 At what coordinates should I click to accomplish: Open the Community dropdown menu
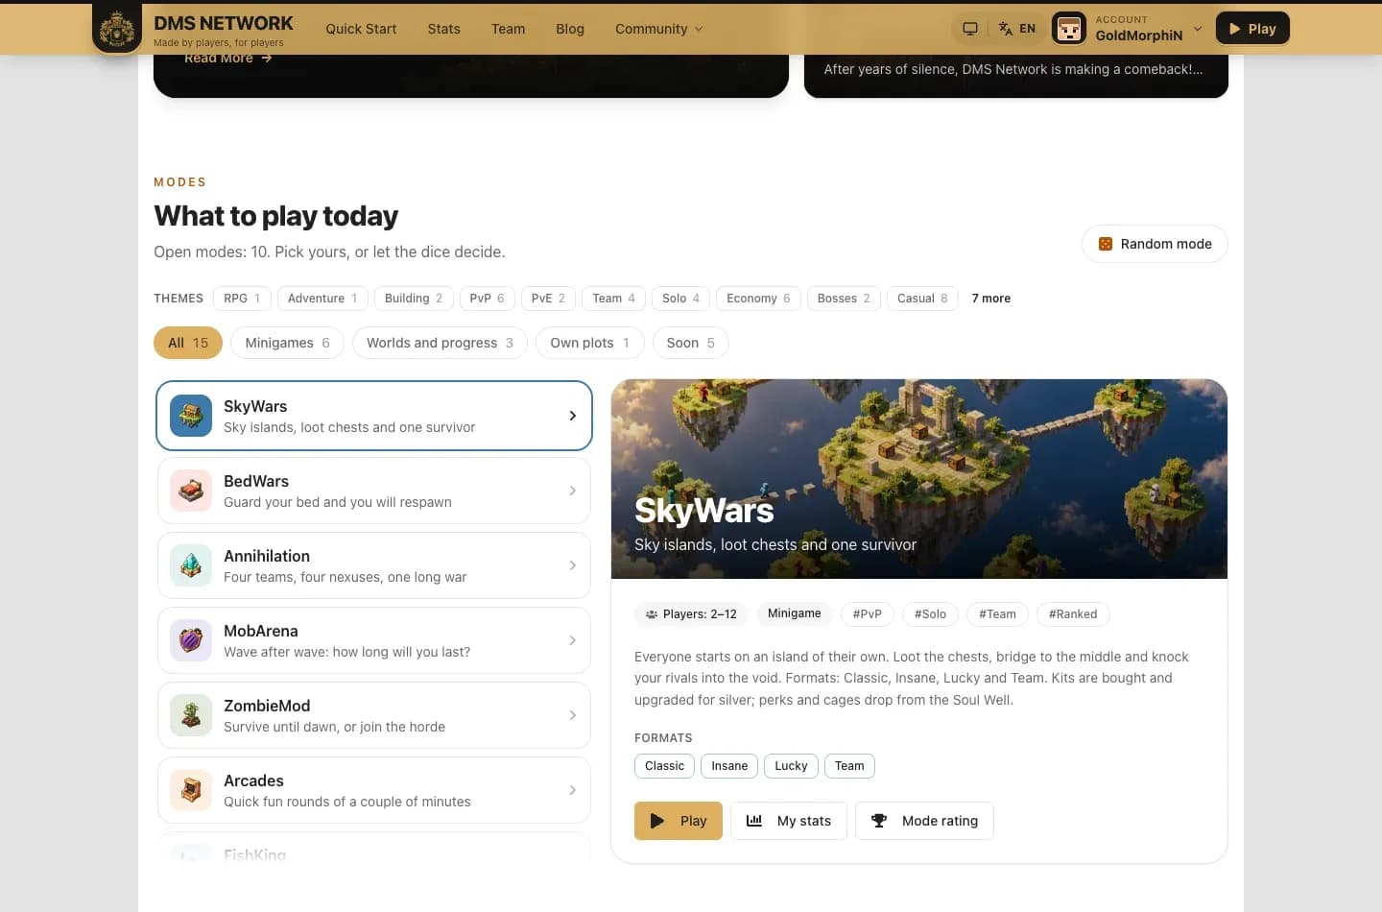(x=659, y=29)
